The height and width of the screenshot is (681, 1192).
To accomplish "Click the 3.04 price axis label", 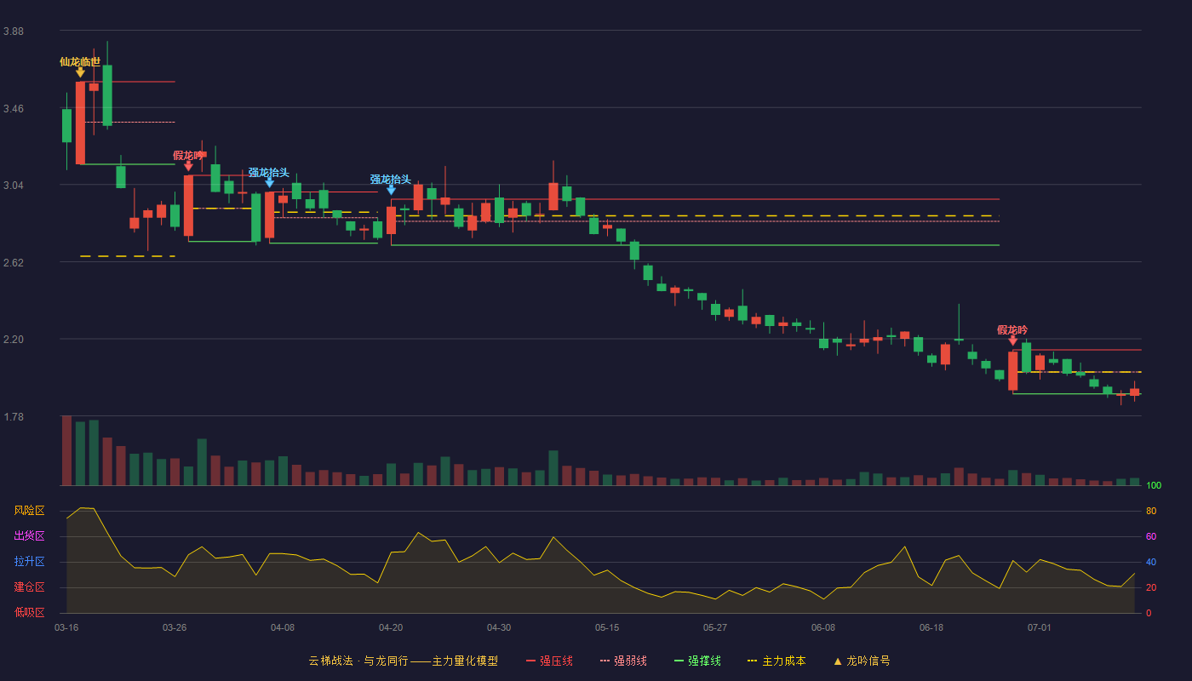I will click(x=14, y=186).
